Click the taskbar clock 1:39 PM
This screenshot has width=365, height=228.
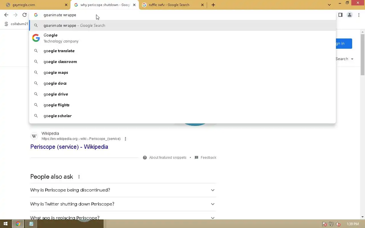(353, 224)
